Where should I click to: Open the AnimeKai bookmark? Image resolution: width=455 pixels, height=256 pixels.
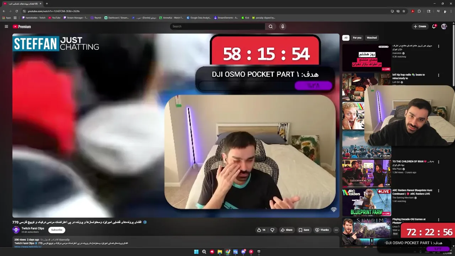(x=171, y=18)
